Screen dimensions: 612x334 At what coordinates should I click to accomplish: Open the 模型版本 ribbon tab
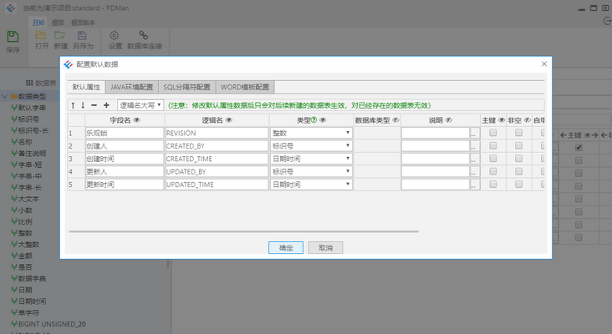coord(83,23)
